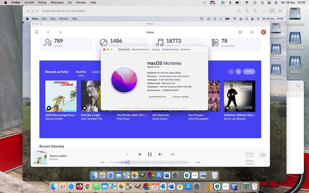The image size is (309, 193).
Task: Open the play queue icon
Action: click(173, 154)
